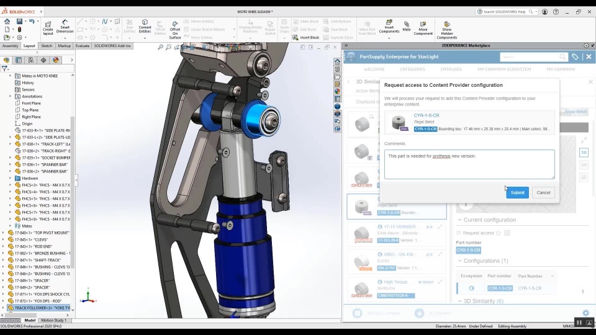Collapse the Current configuration section

click(459, 220)
